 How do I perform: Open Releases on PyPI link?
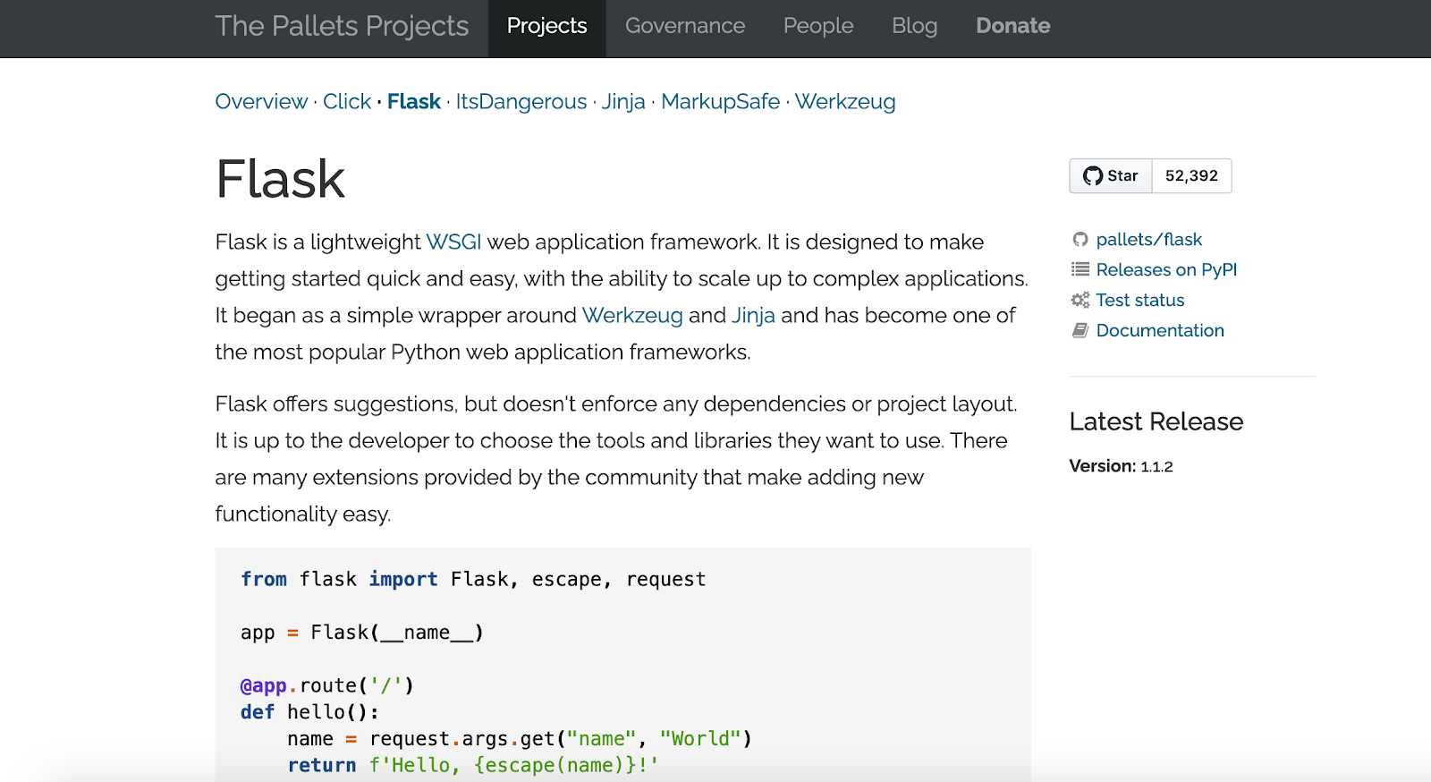(x=1166, y=269)
